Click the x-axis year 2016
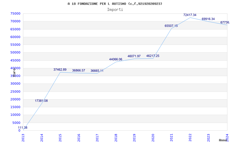This screenshot has height=143, width=230. point(79,138)
